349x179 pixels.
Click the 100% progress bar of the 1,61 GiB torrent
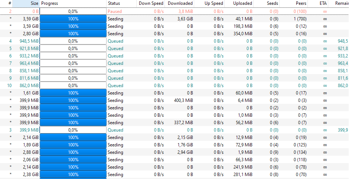pos(73,93)
